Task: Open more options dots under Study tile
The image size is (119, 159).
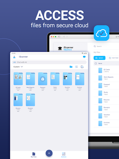Action: coord(55,90)
